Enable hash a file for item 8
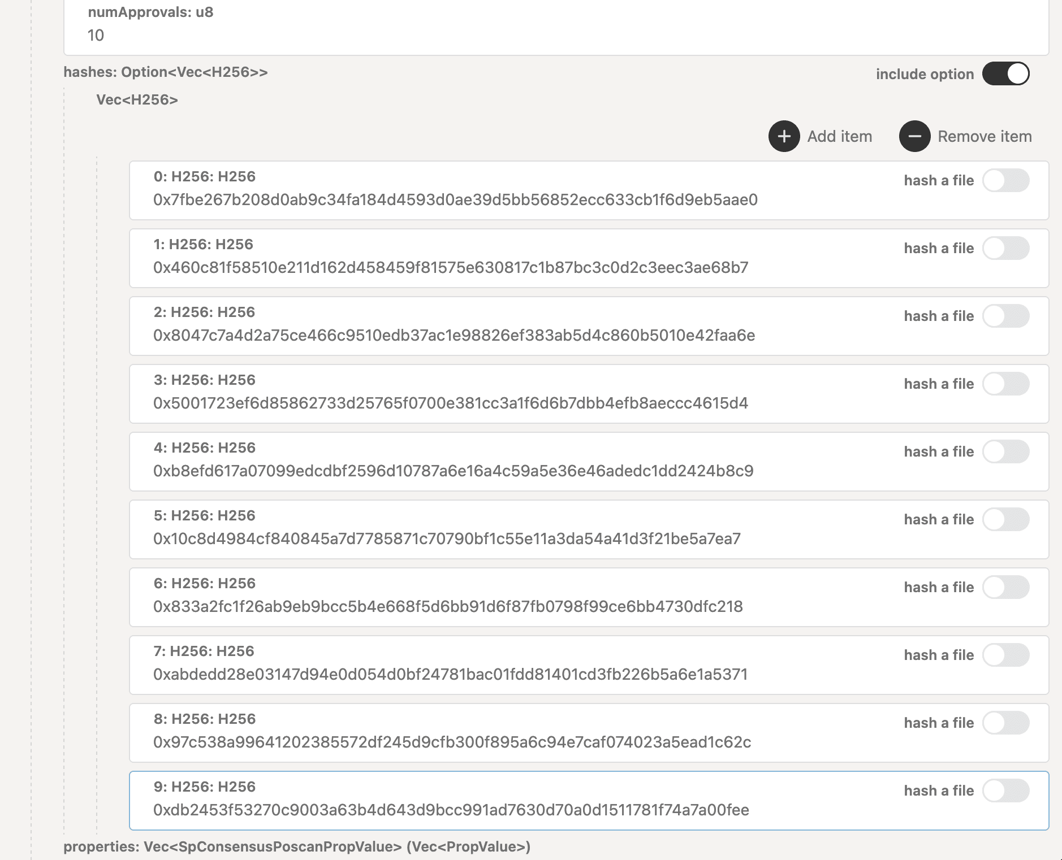Viewport: 1062px width, 860px height. tap(1006, 723)
